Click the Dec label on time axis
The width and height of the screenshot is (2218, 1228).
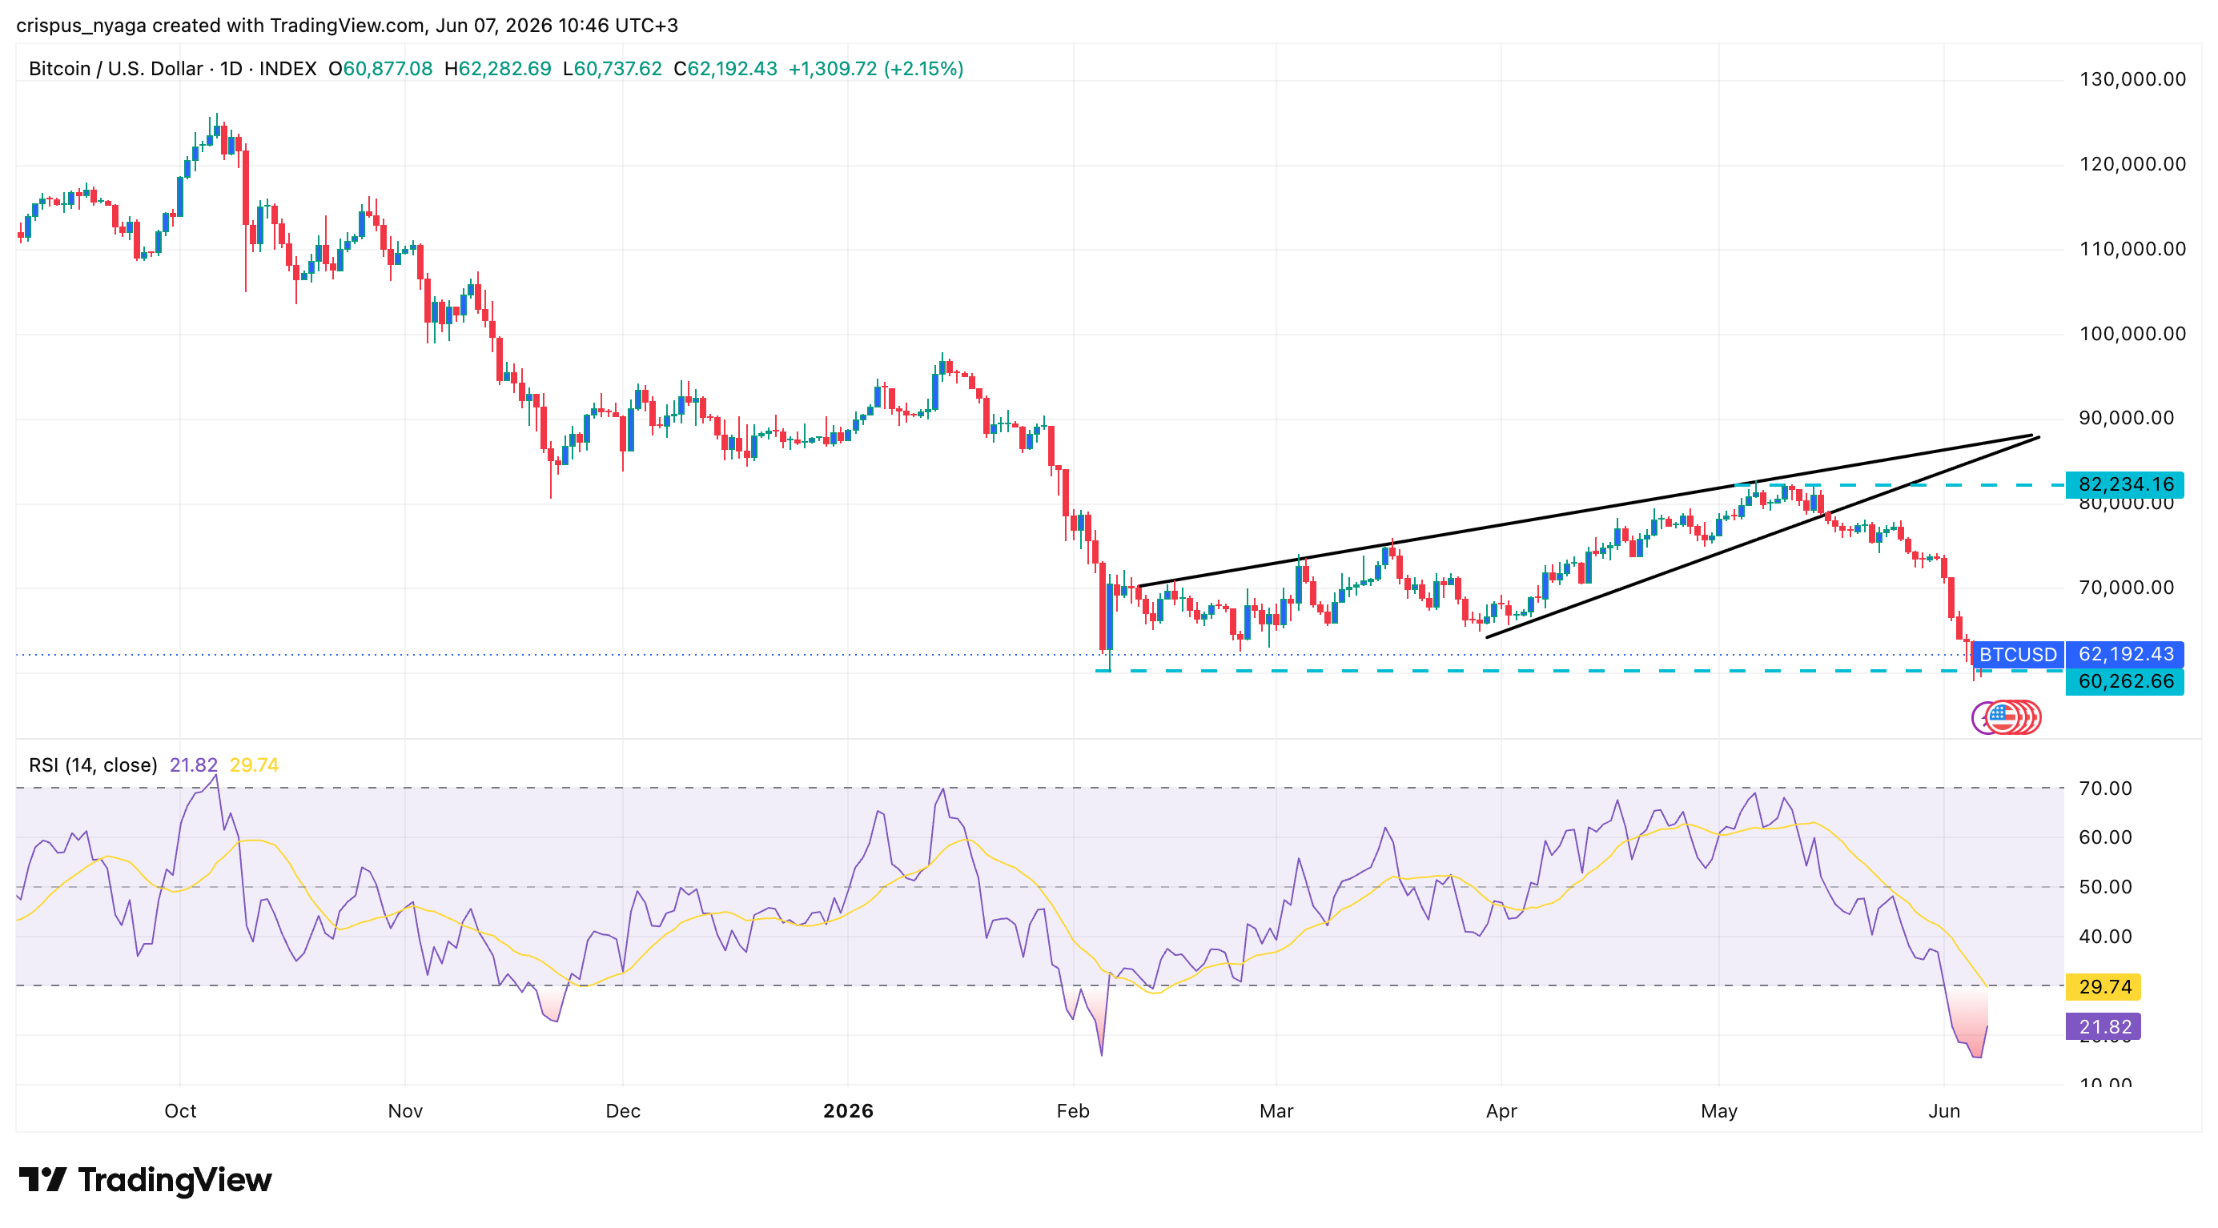click(x=622, y=1111)
